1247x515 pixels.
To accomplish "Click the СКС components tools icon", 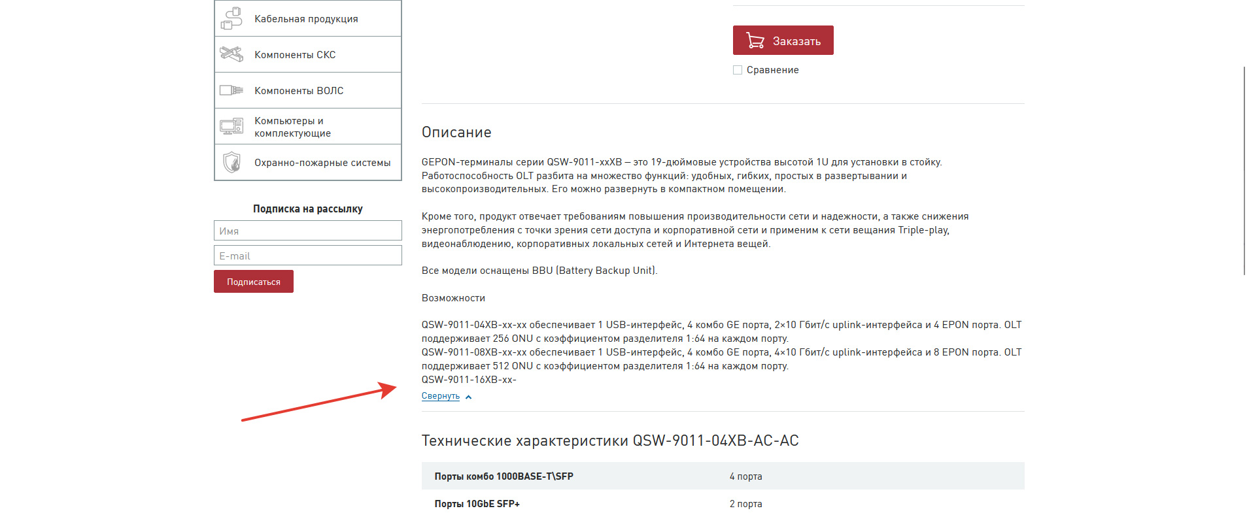I will click(231, 54).
